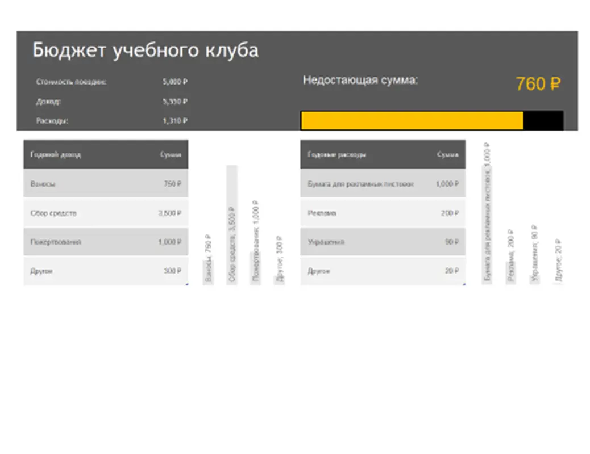Select the highlighted 760 ₽ amount
This screenshot has height=454, width=590.
[537, 84]
